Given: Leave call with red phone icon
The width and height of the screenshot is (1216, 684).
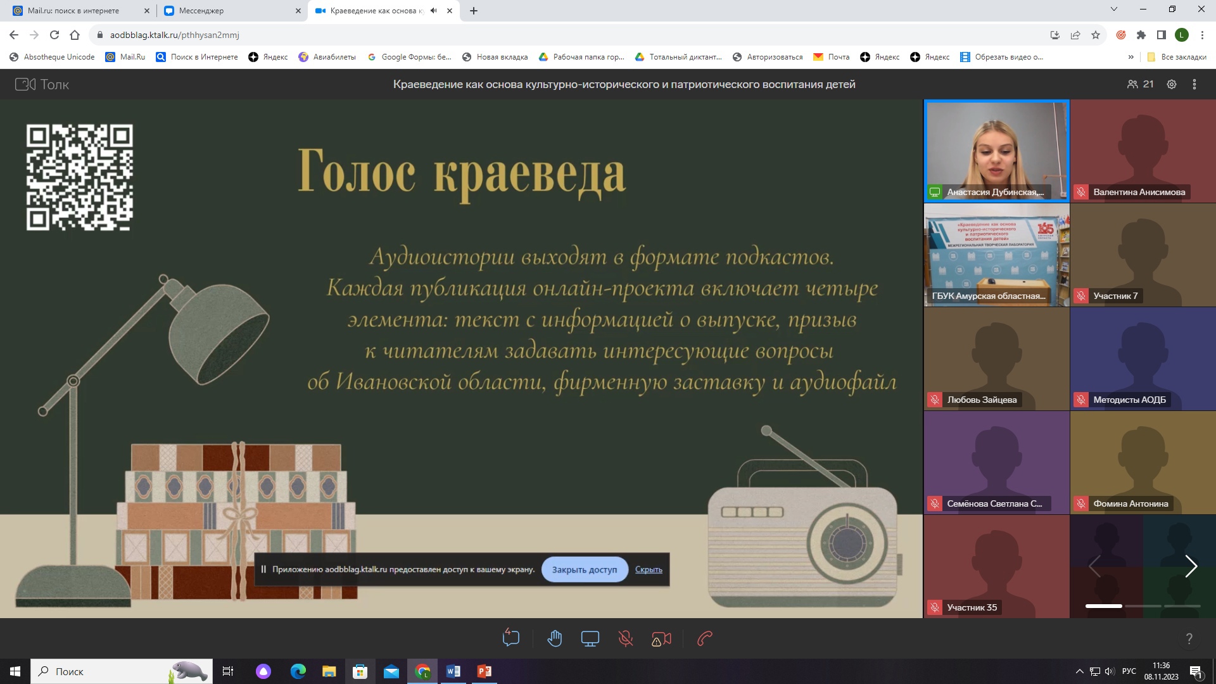Looking at the screenshot, I should 705,638.
